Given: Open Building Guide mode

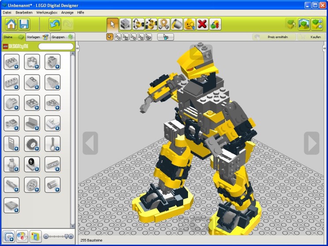Looking at the screenshot, I should coord(317,24).
